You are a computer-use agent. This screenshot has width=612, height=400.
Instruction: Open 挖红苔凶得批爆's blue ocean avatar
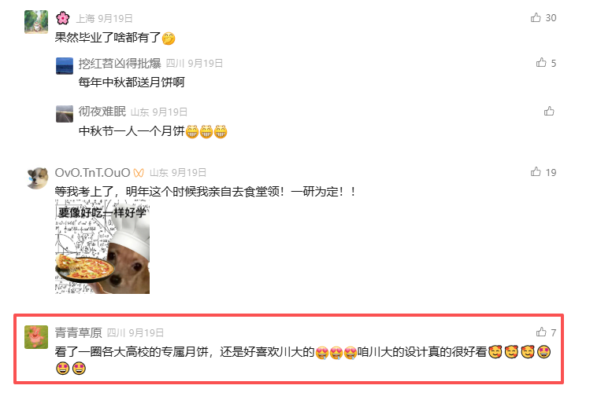(65, 66)
